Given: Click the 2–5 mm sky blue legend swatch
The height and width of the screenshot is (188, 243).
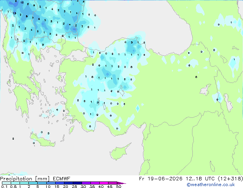Looking at the screenshot, I should (x=33, y=183).
